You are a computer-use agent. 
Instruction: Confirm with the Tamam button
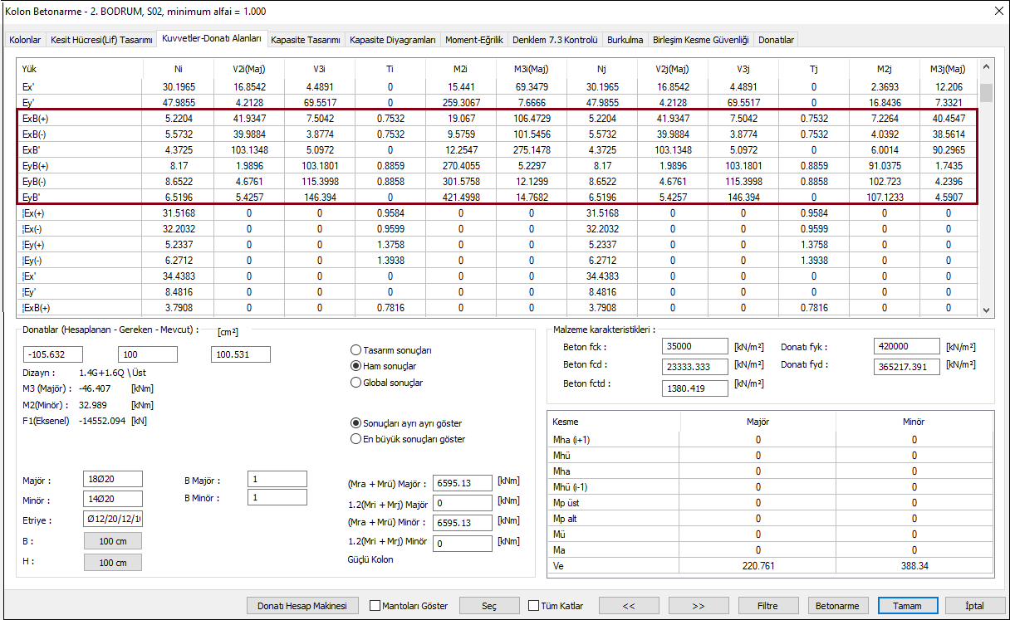907,606
